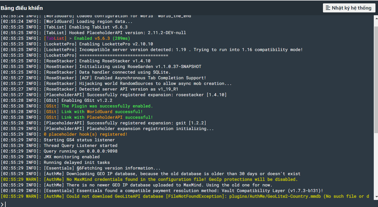Viewport: 378px width, 207px height.
Task: Open the "Nhật ký hệ thống" system log
Action: pyautogui.click(x=349, y=8)
